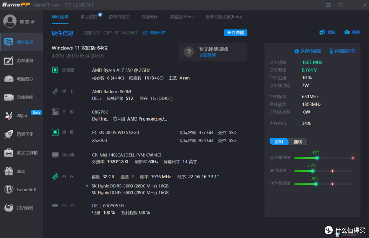This screenshot has height=238, width=369.
Task: Click 重新扫描 to rescan hardware
Action: pyautogui.click(x=154, y=33)
